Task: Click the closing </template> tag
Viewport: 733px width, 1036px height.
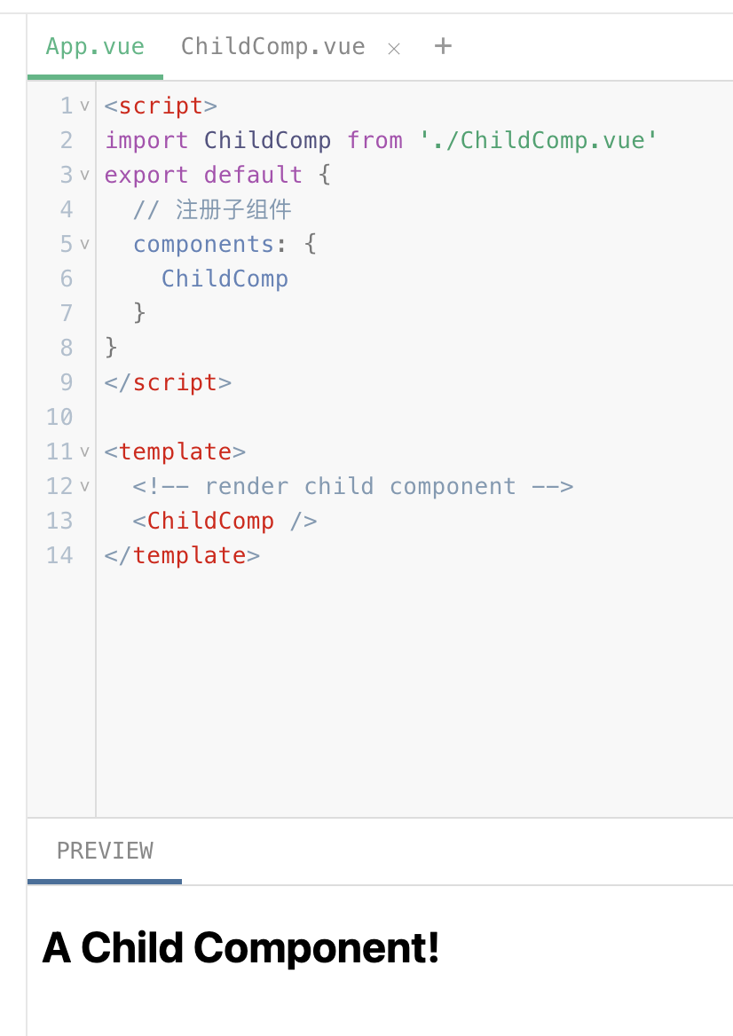Action: coord(182,555)
